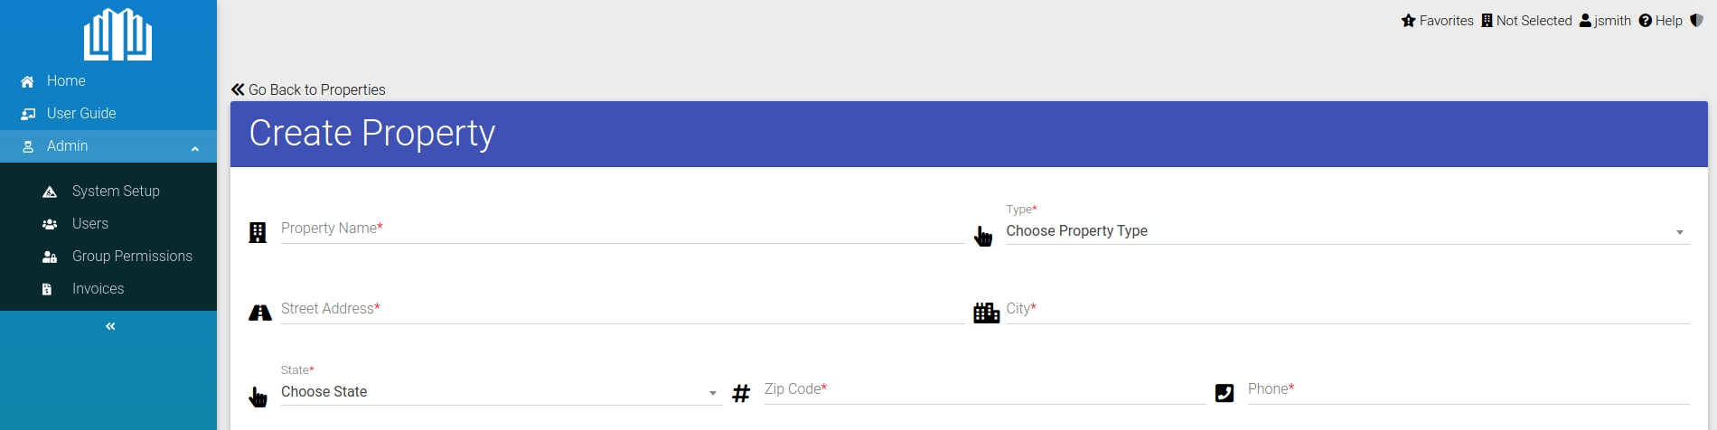The height and width of the screenshot is (430, 1717).
Task: Click the phone icon beside Phone field
Action: (1224, 393)
